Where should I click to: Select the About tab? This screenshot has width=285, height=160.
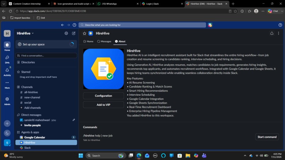pos(120,41)
